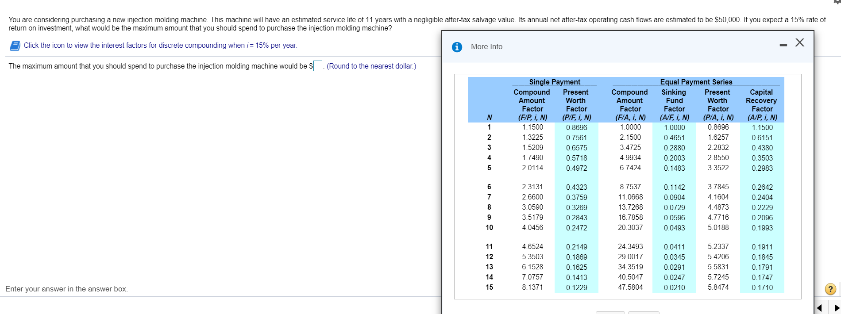841x314 pixels.
Task: Click the link to view interest factors
Action: (x=160, y=46)
